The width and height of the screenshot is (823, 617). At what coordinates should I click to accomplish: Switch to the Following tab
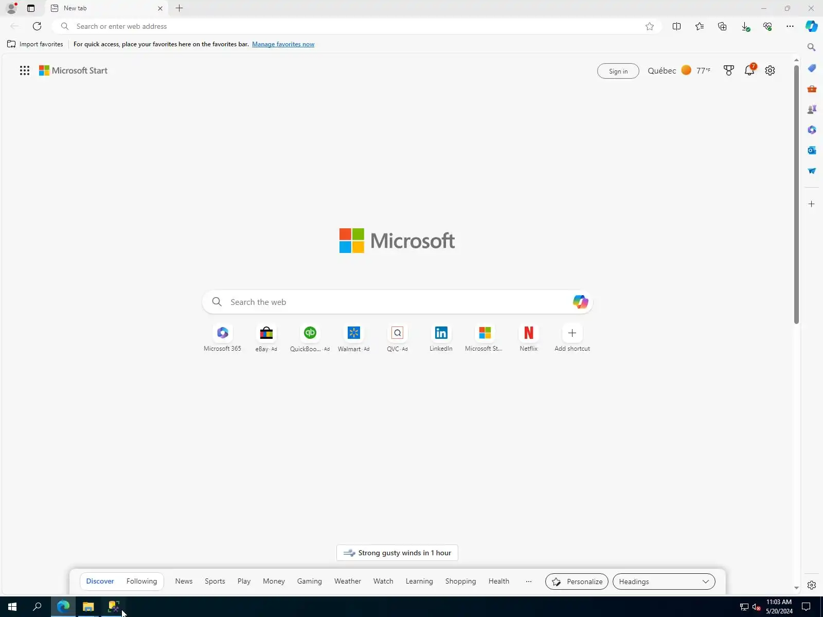tap(141, 582)
